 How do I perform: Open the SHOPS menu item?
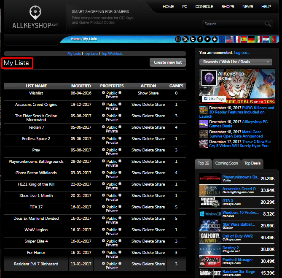(x=228, y=7)
